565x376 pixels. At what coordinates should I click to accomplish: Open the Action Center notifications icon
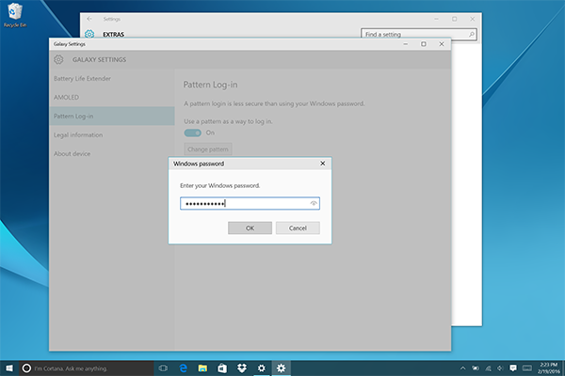[x=513, y=368]
